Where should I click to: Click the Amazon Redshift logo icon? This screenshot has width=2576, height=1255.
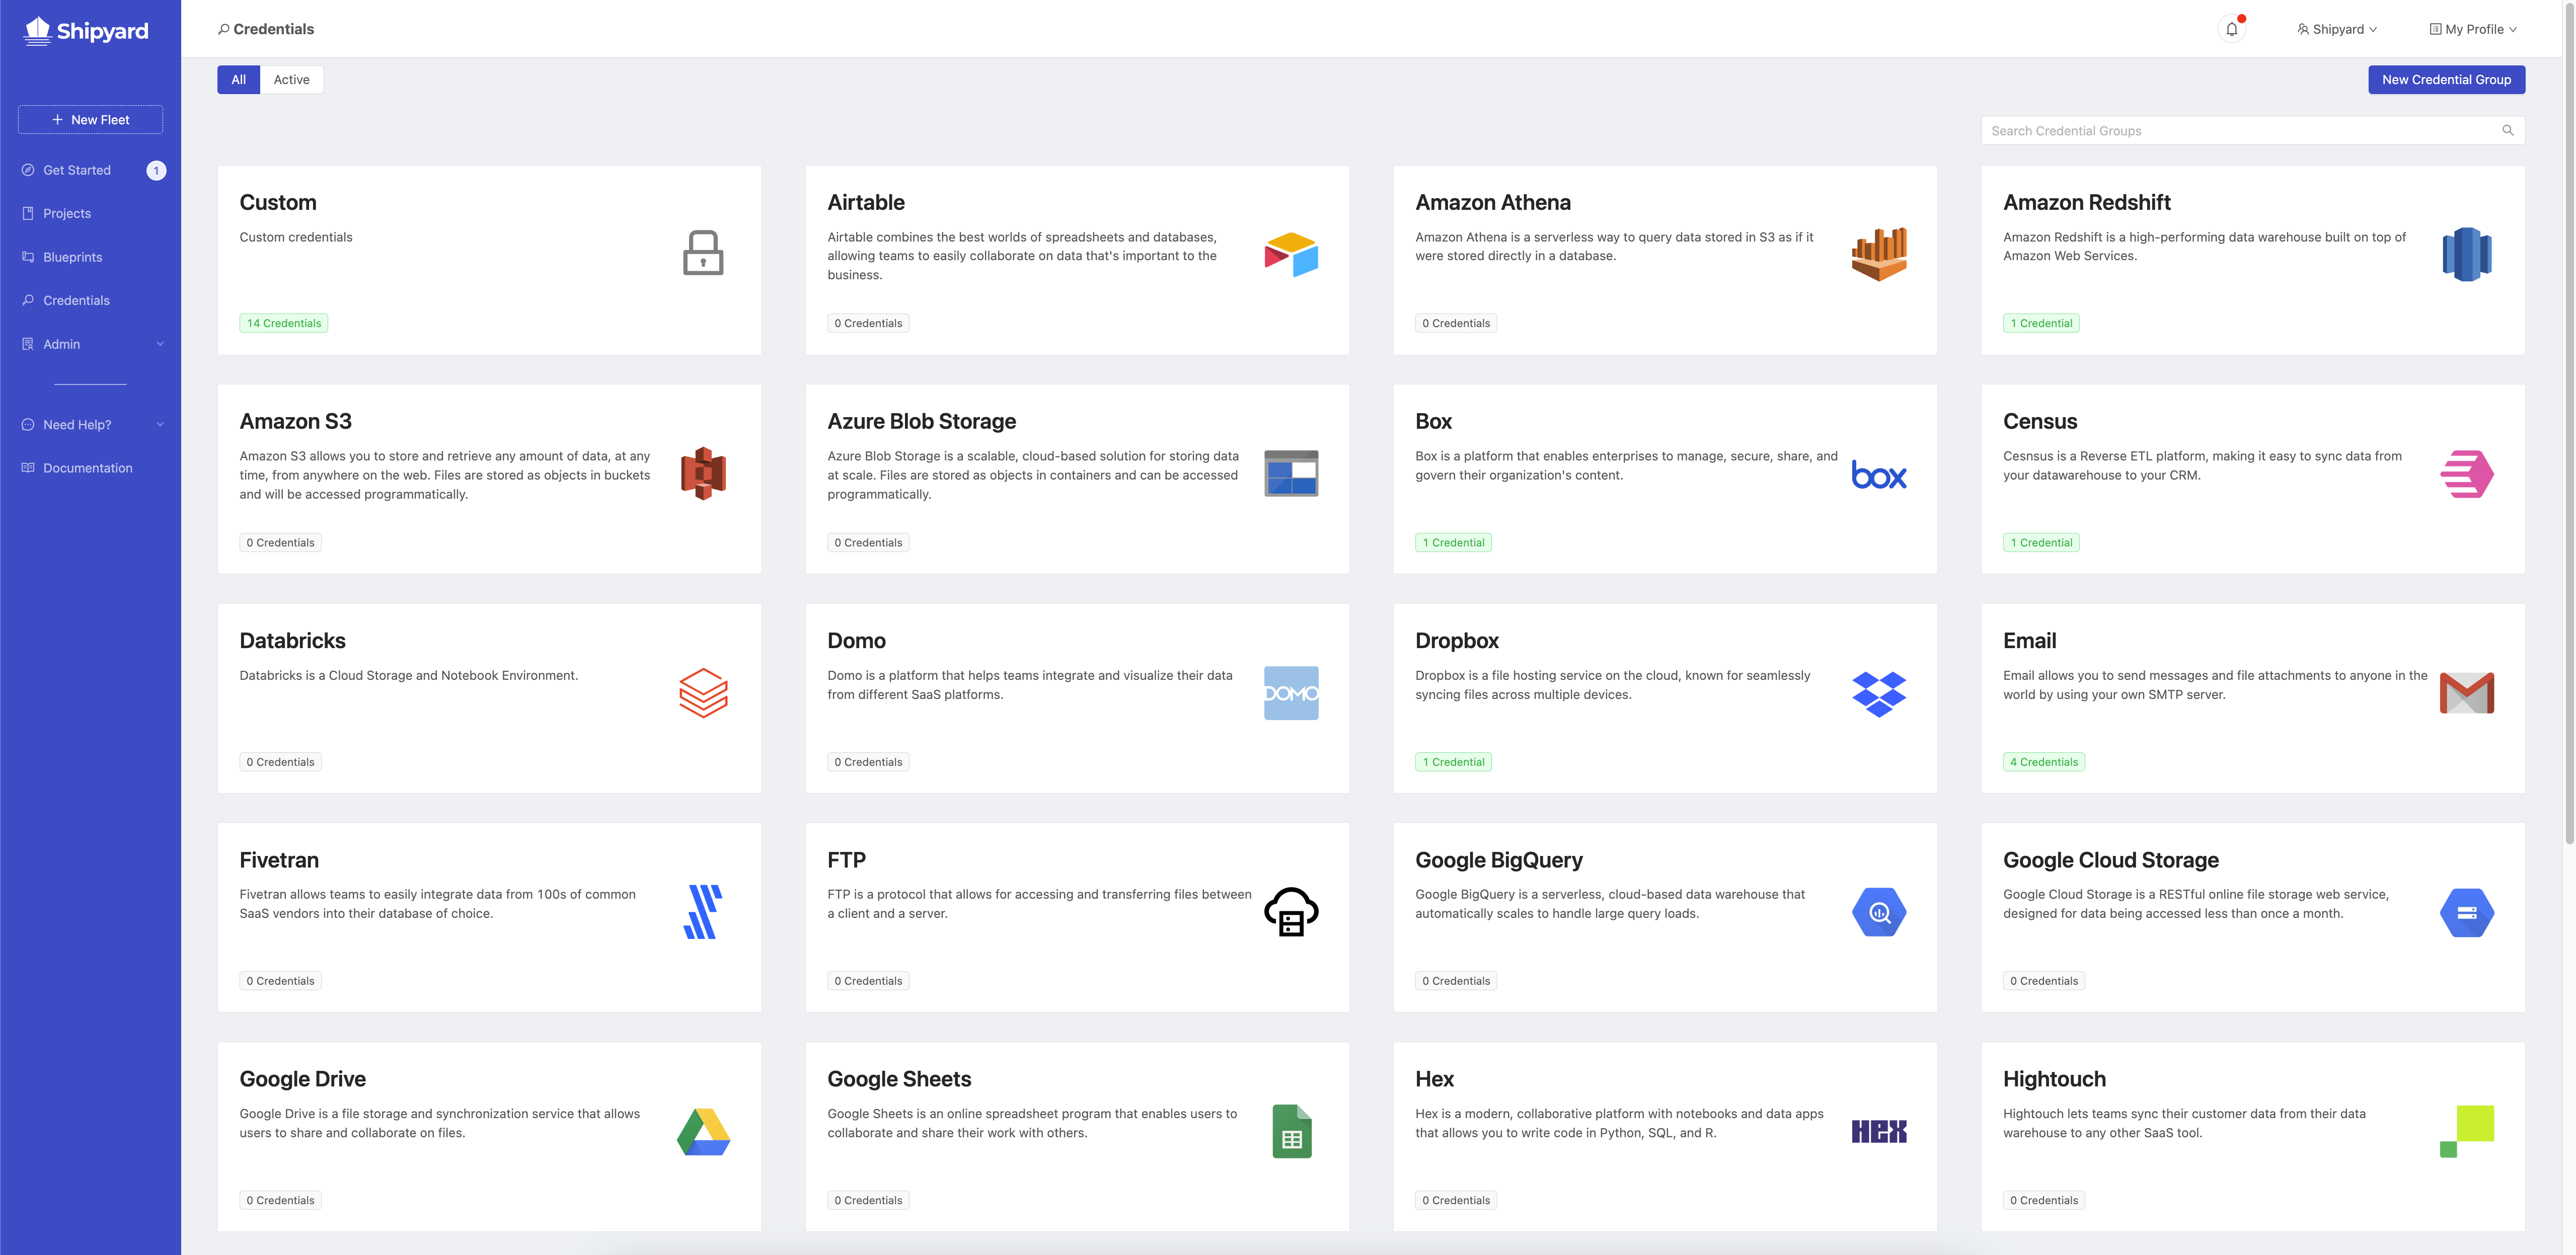tap(2467, 254)
